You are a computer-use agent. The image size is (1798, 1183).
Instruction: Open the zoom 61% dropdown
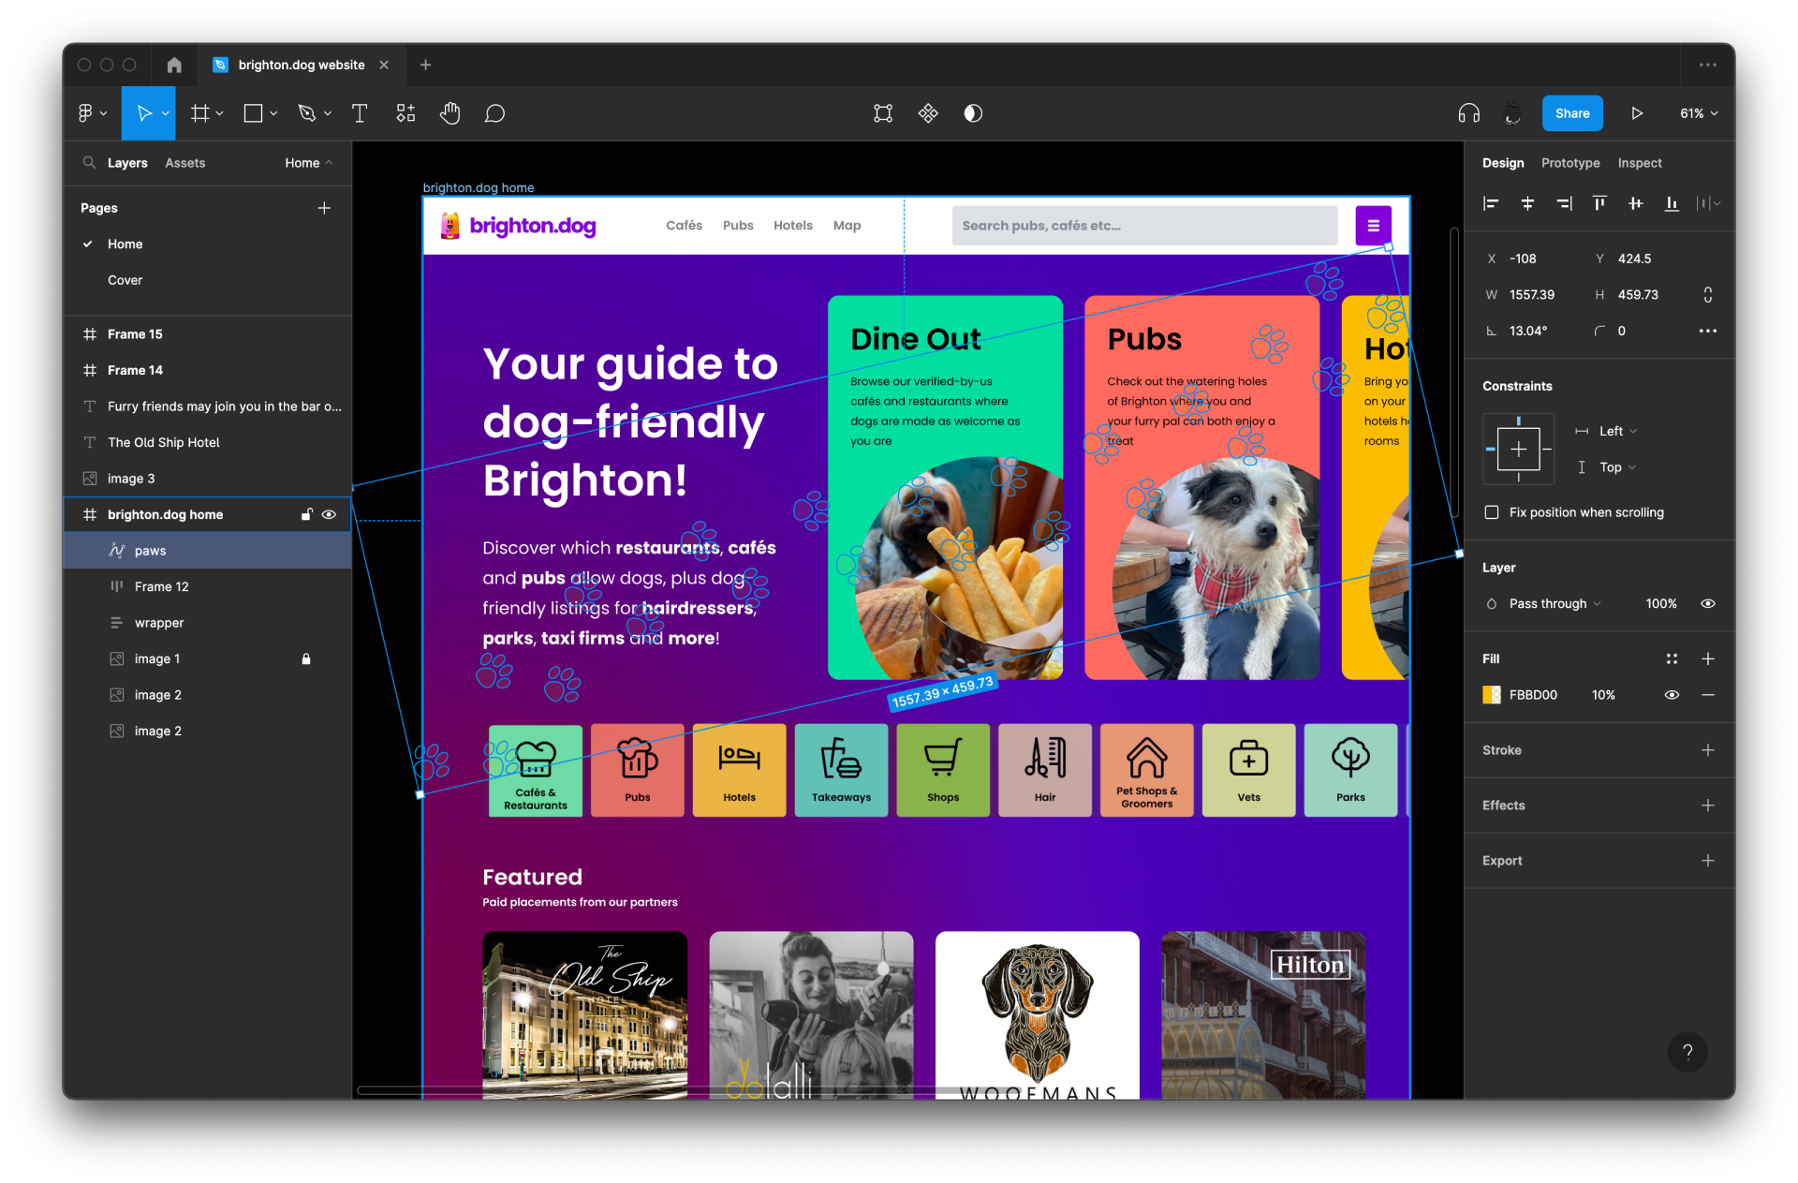1699,113
